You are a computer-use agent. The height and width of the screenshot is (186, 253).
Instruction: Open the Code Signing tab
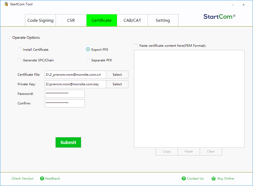tap(40, 20)
